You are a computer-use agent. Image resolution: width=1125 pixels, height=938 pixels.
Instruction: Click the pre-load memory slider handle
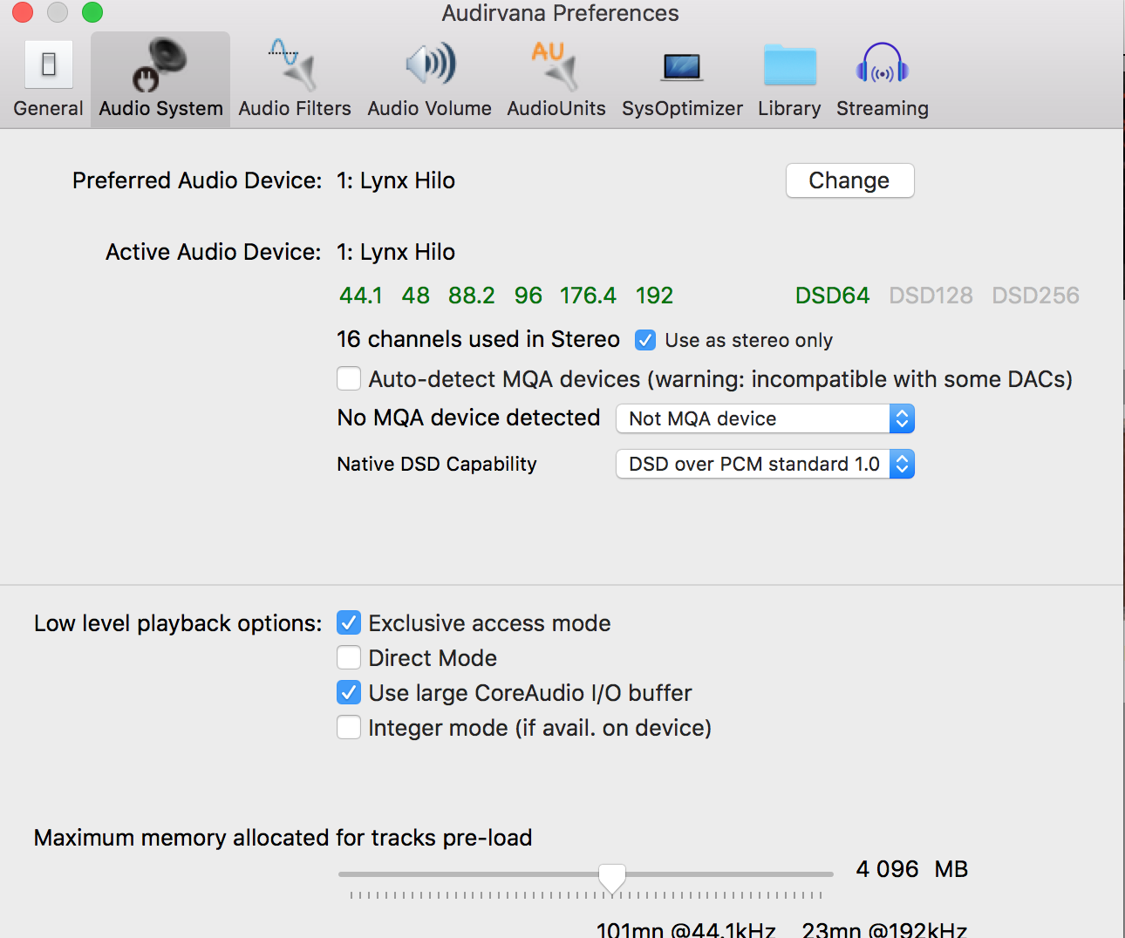pyautogui.click(x=612, y=877)
